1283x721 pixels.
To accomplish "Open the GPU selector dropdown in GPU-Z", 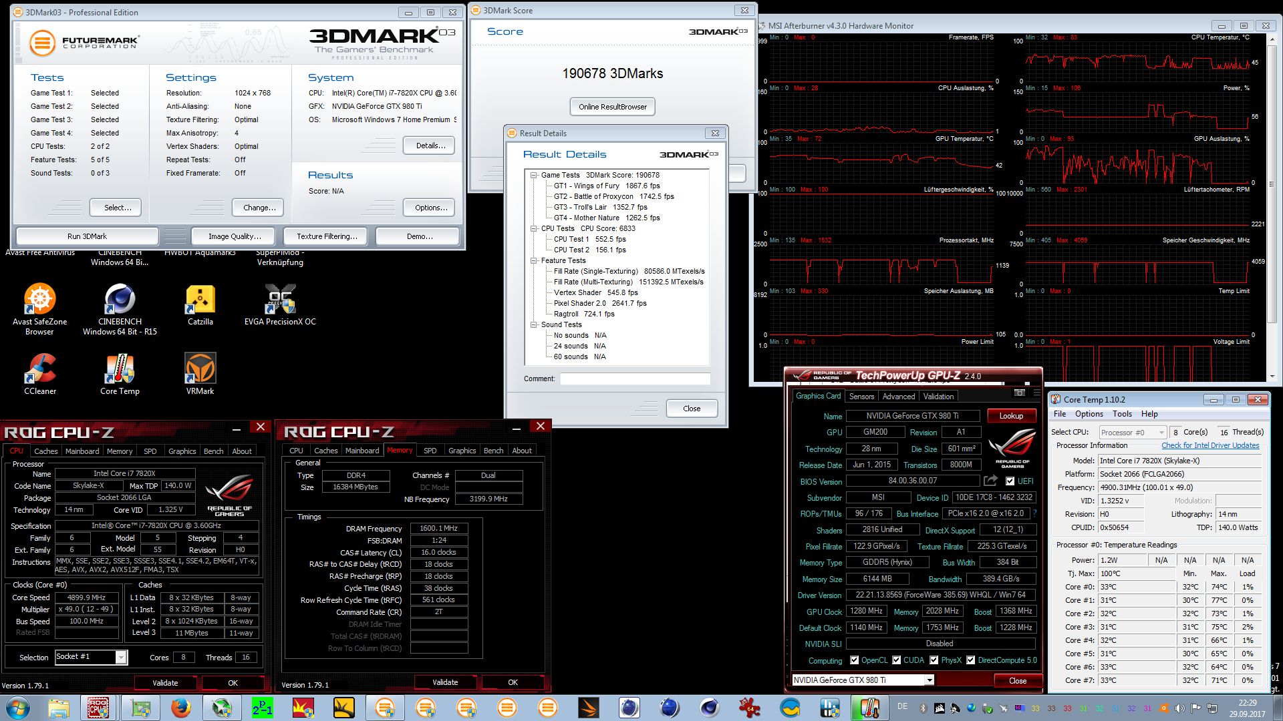I will (x=929, y=680).
